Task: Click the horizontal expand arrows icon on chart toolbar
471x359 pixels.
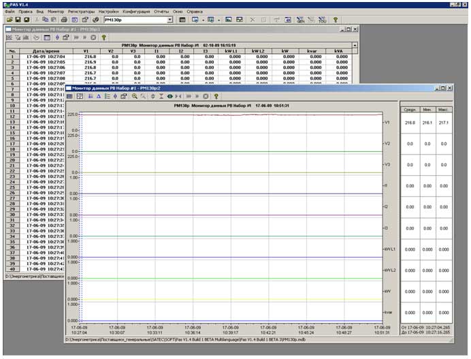Action: click(x=169, y=96)
